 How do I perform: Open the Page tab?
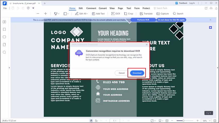click(120, 8)
